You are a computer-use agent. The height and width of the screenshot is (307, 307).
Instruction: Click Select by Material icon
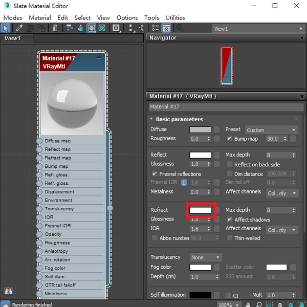[x=180, y=28]
